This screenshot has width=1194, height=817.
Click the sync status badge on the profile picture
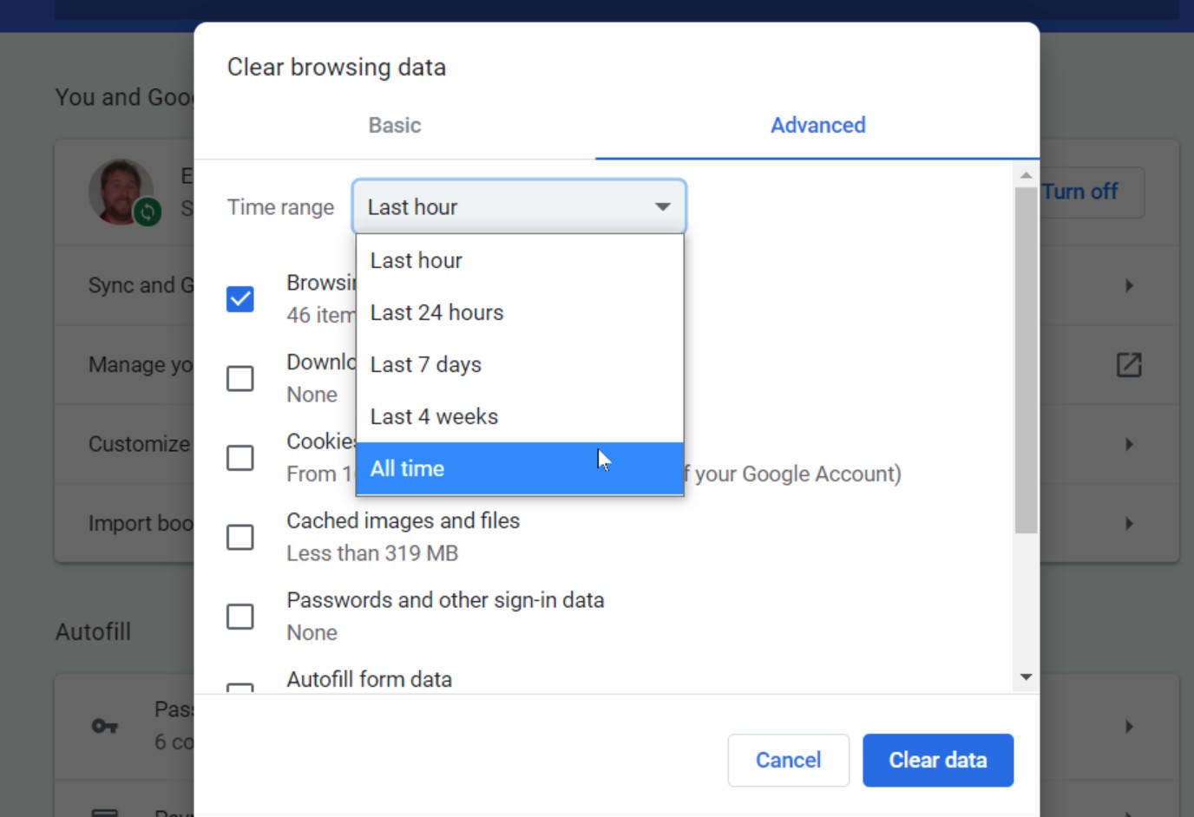point(148,213)
